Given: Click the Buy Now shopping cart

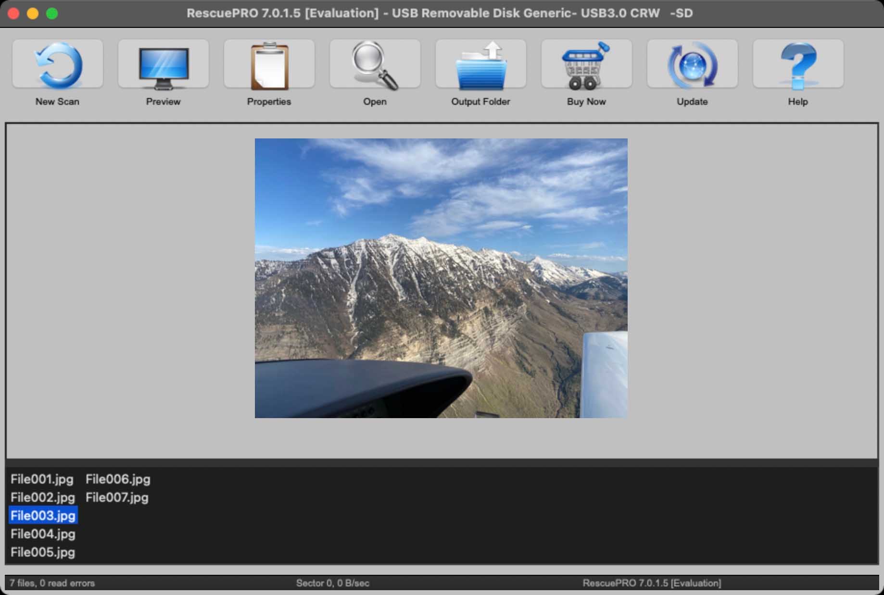Looking at the screenshot, I should 587,64.
